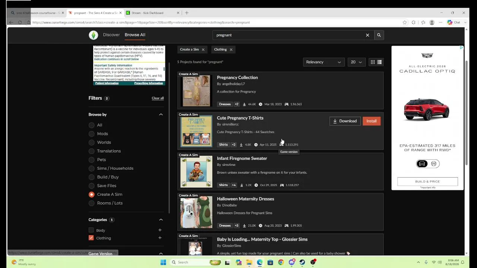Image resolution: width=477 pixels, height=268 pixels.
Task: Open browser extensions icon
Action: tap(414, 22)
